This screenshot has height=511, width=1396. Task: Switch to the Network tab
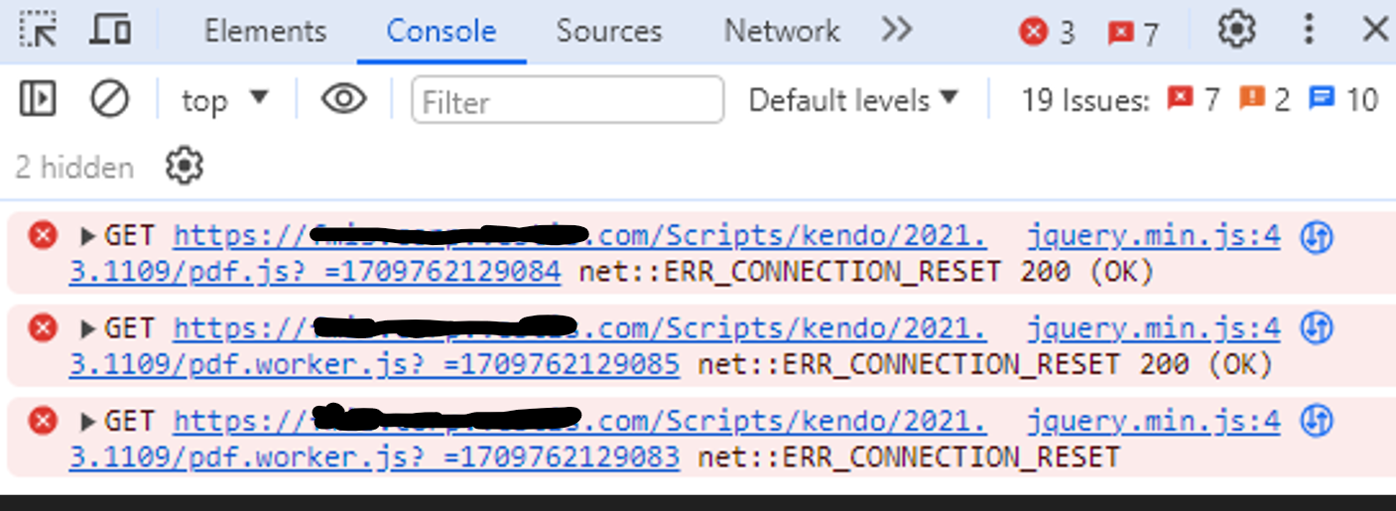coord(782,31)
